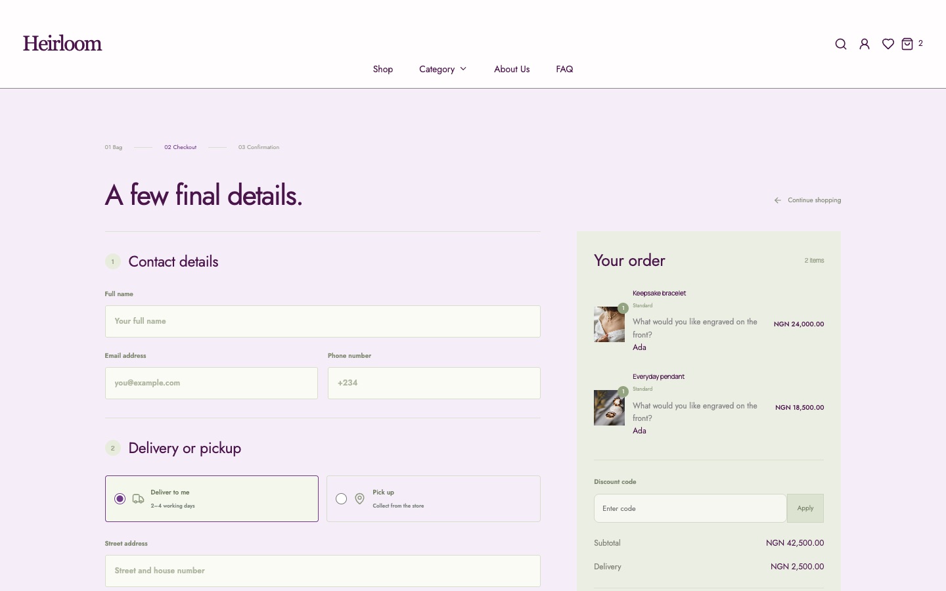Screen dimensions: 946x591
Task: Click the bag item count number 2
Action: (920, 43)
